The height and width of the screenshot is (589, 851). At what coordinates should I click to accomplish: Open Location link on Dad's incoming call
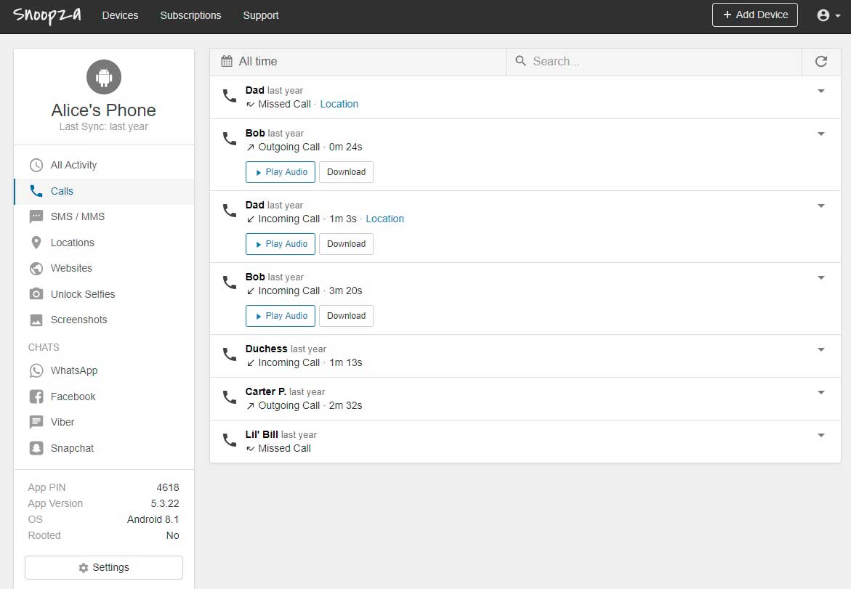coord(384,219)
